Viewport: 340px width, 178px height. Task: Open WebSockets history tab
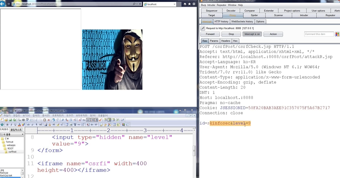click(x=242, y=21)
